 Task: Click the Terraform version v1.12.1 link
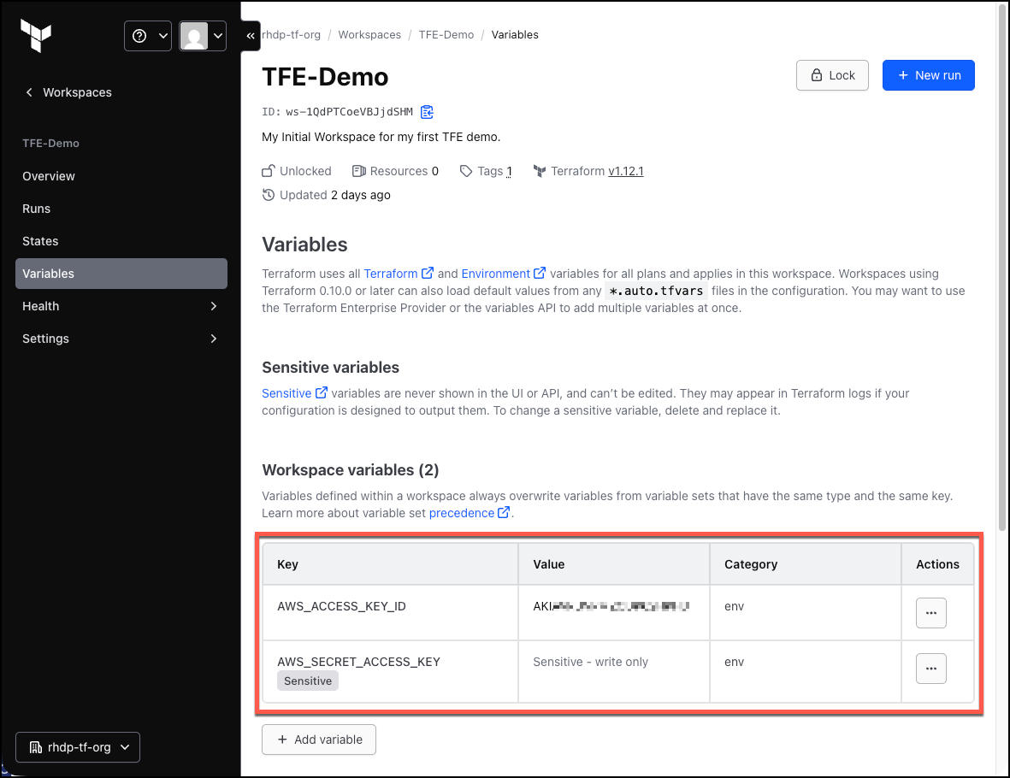(625, 171)
